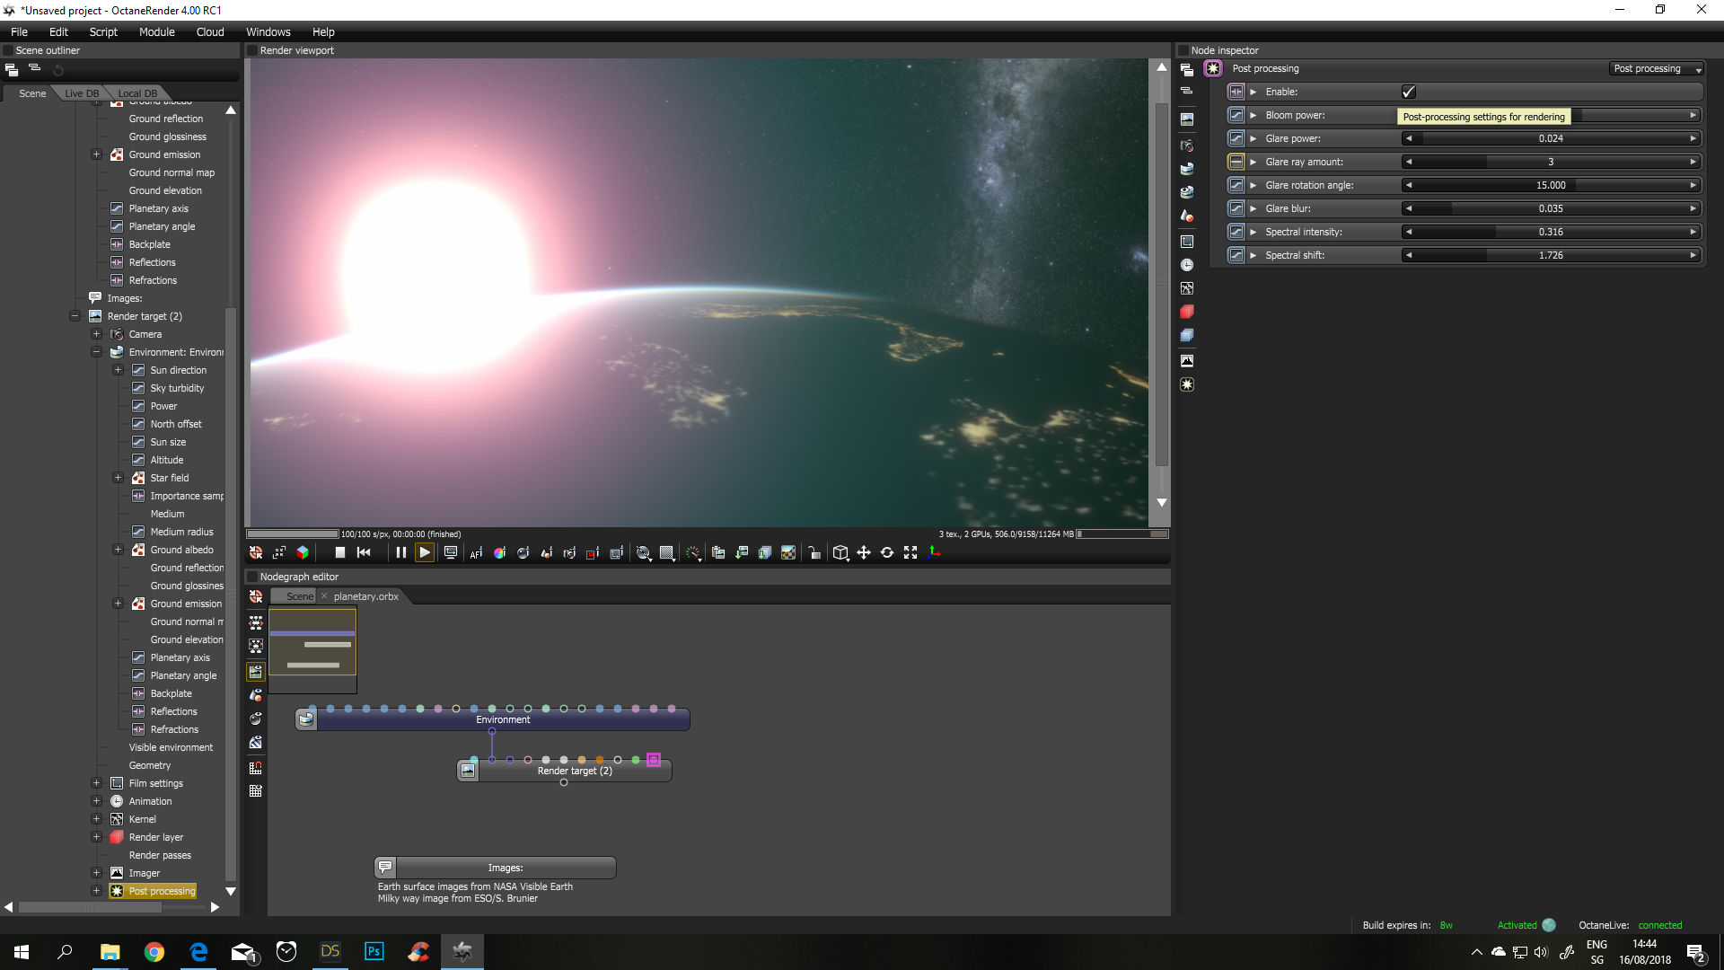
Task: Switch to the Live DB tab
Action: pyautogui.click(x=82, y=93)
